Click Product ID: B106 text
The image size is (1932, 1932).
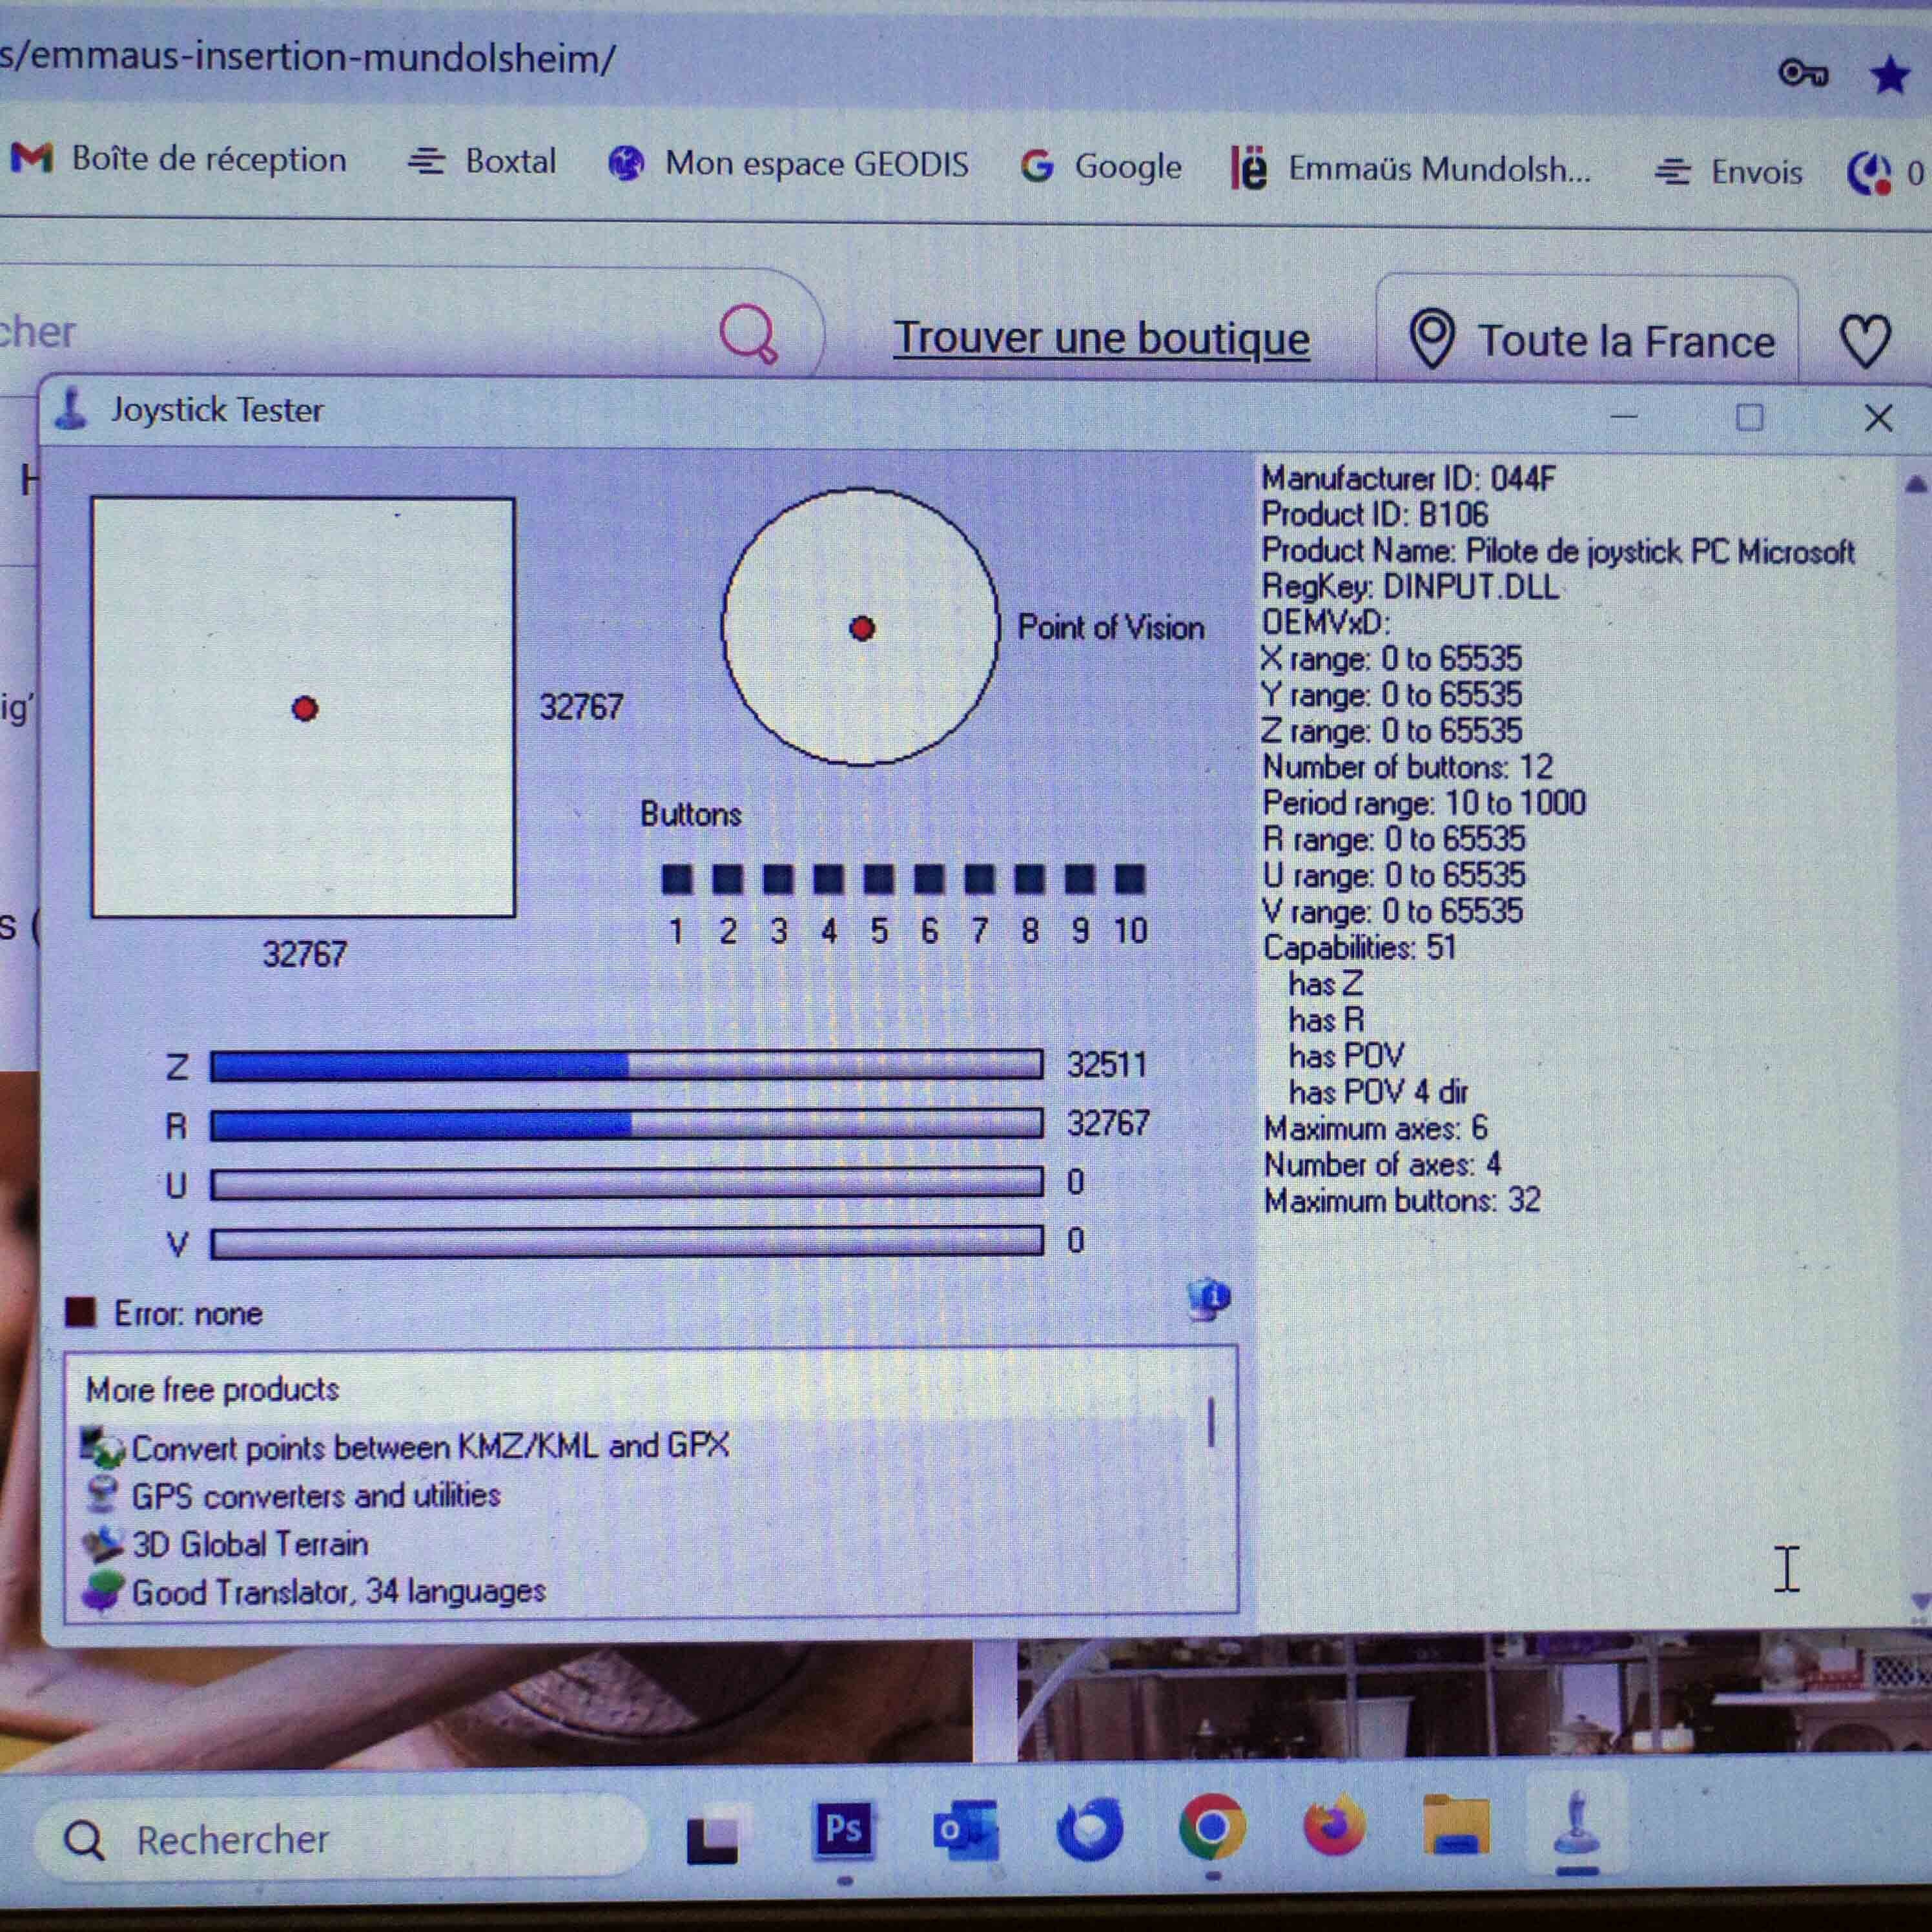pyautogui.click(x=1375, y=515)
